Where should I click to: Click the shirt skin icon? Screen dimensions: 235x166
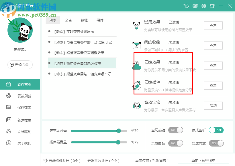tap(212, 6)
